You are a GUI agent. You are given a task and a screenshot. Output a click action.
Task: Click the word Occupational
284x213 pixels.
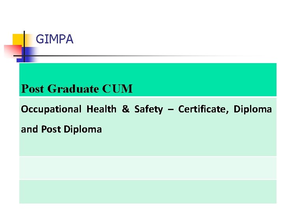[51, 109]
